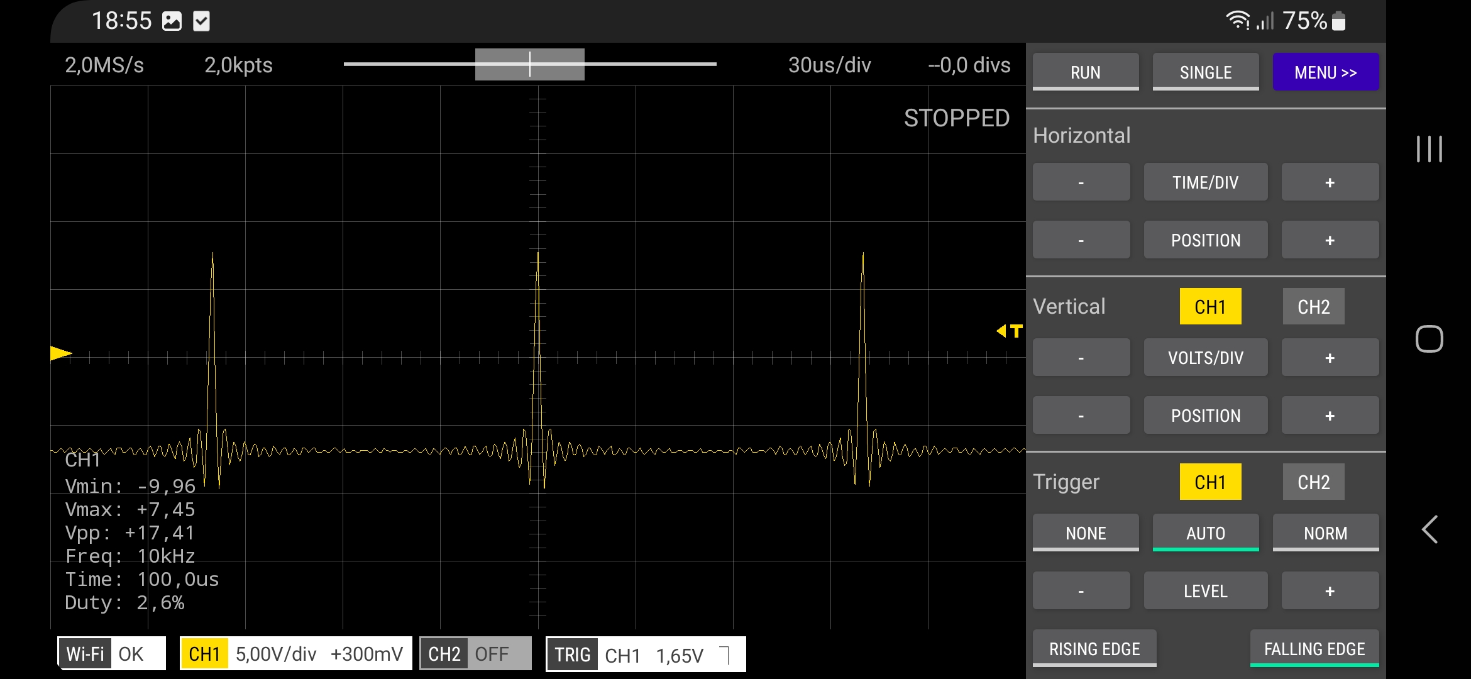The image size is (1471, 679).
Task: Tap the -0,0 divs offset readout
Action: coord(969,65)
